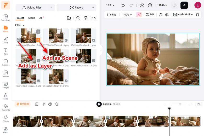Click the Upload Files button
Screen dimensions: 204x136
tap(32, 8)
